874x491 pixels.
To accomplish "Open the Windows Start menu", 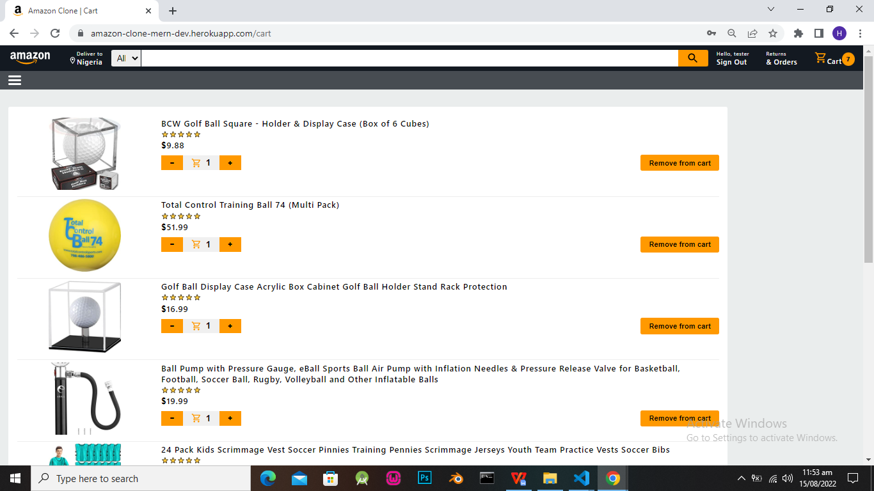I will click(15, 478).
